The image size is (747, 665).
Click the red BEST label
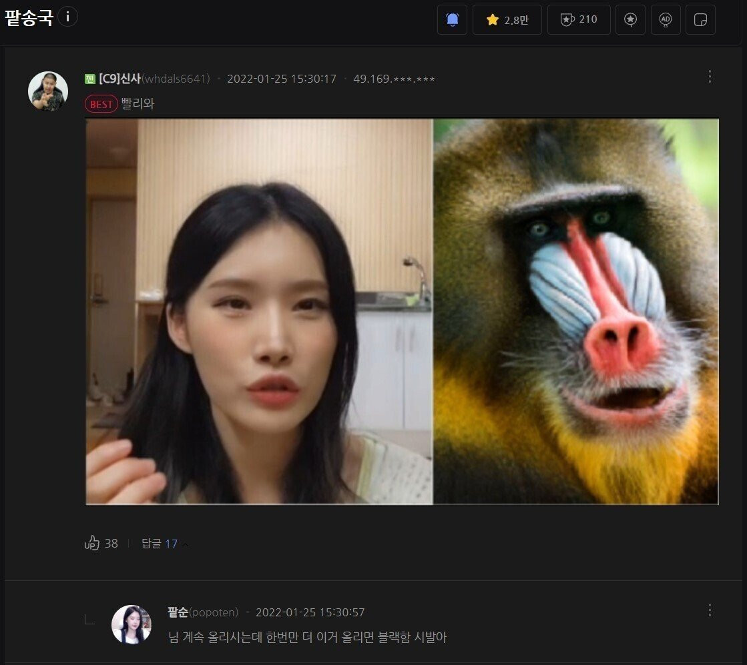pos(101,104)
